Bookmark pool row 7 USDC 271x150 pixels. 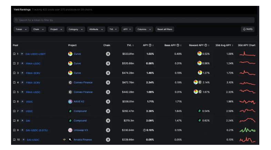click(14, 111)
